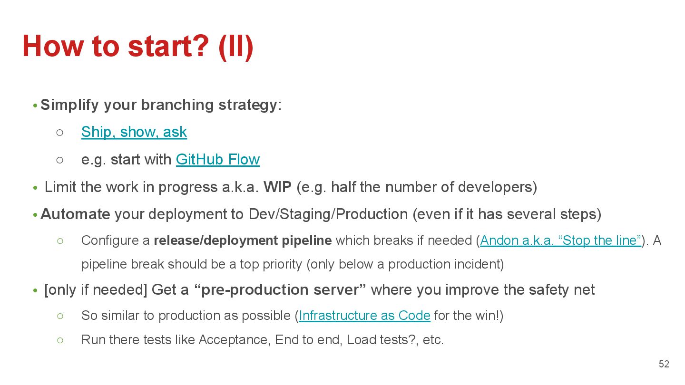Click the bold "release/deployment pipeline" text
The width and height of the screenshot is (685, 385).
(243, 241)
